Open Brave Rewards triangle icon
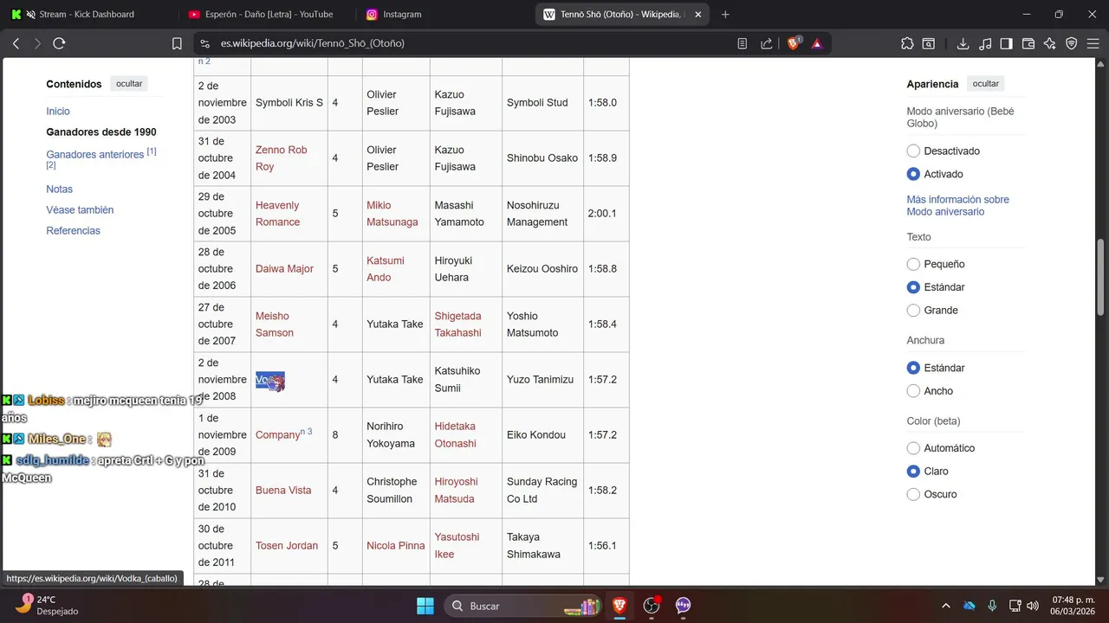This screenshot has height=623, width=1109. click(817, 43)
